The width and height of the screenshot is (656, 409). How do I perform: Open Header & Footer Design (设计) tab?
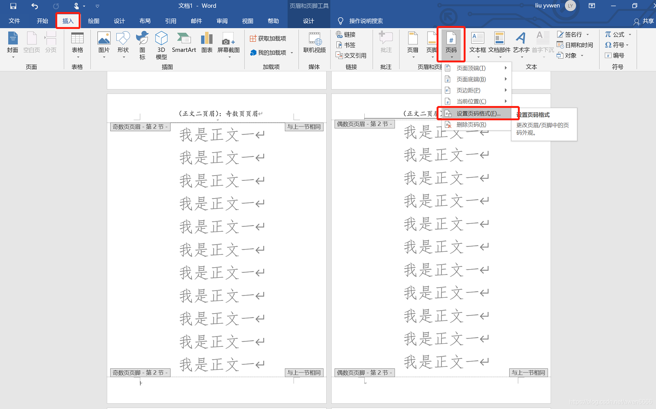(x=309, y=21)
